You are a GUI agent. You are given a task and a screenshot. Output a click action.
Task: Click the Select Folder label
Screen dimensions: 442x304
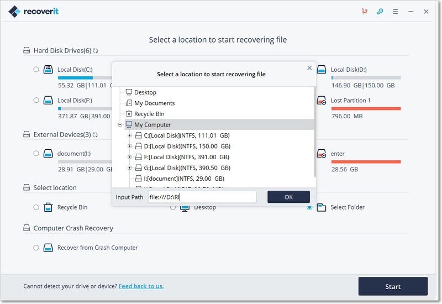point(348,207)
